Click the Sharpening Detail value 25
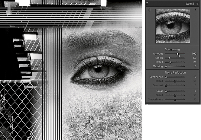The height and width of the screenshot is (140, 201). coord(195,62)
